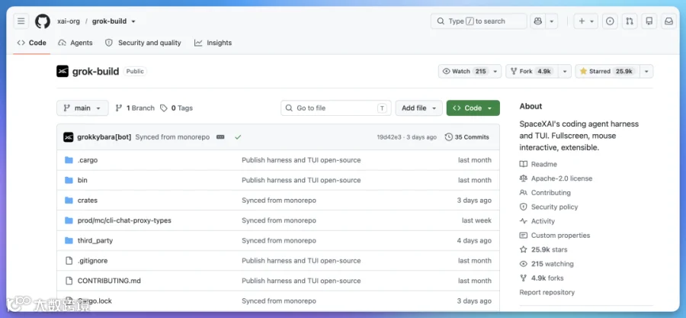
Task: Open the grokkybara[bot] author link
Action: [104, 137]
